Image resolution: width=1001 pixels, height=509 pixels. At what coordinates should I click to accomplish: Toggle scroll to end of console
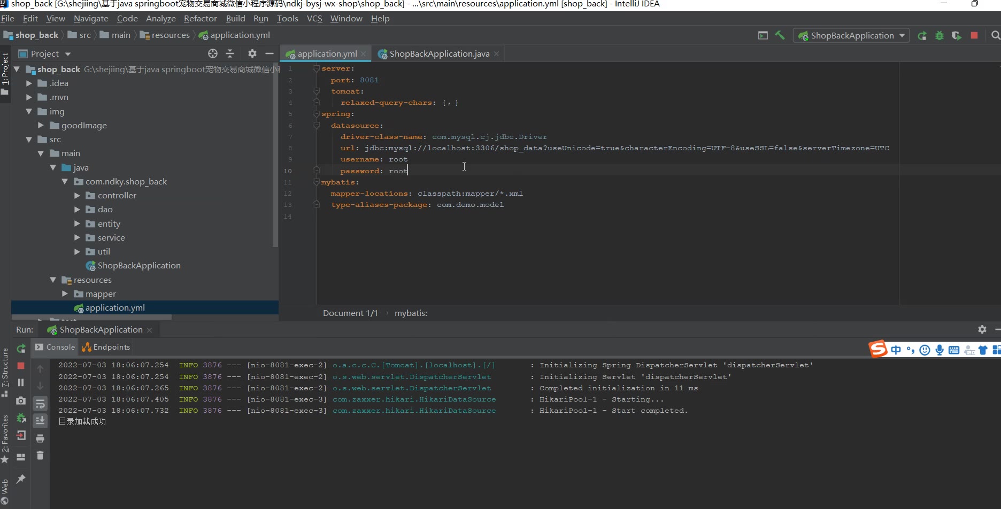(x=40, y=421)
